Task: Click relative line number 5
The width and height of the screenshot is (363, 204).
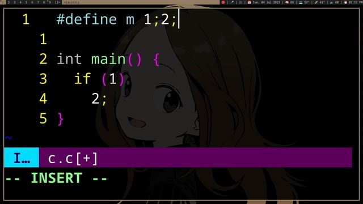Action: pos(43,118)
